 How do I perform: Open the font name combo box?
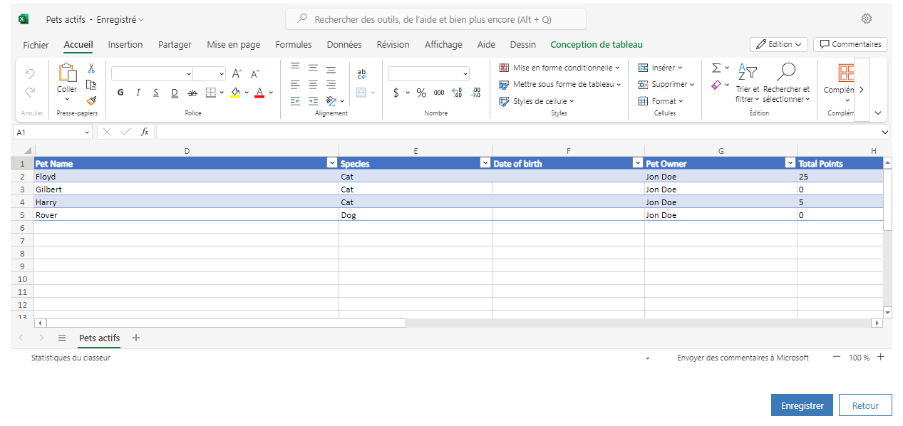tap(152, 73)
